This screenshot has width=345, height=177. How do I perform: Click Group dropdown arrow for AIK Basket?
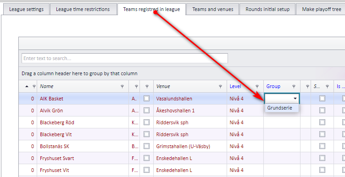coord(295,99)
